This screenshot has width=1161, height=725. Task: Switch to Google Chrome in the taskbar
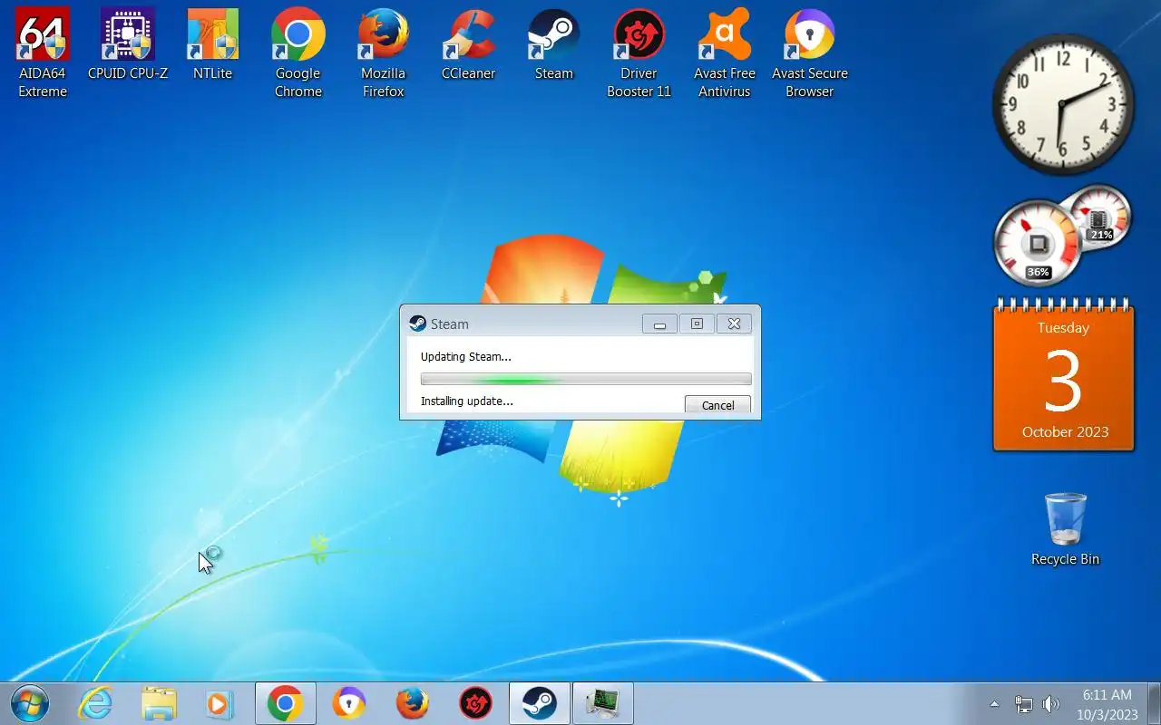[286, 703]
